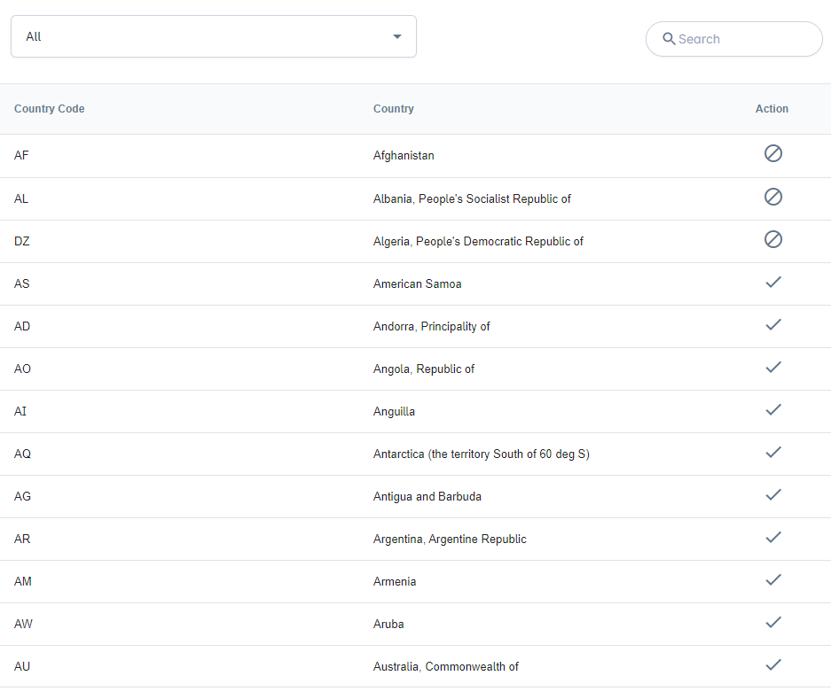Toggle Antarctica's allowed checkmark
The width and height of the screenshot is (831, 691).
tap(773, 452)
